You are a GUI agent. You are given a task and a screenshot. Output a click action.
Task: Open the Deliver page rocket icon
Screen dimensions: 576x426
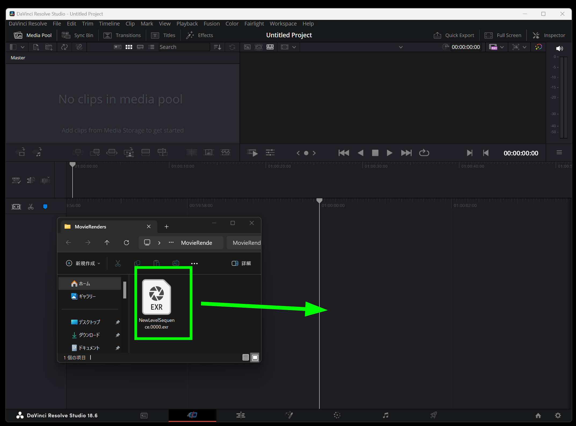[x=433, y=415]
